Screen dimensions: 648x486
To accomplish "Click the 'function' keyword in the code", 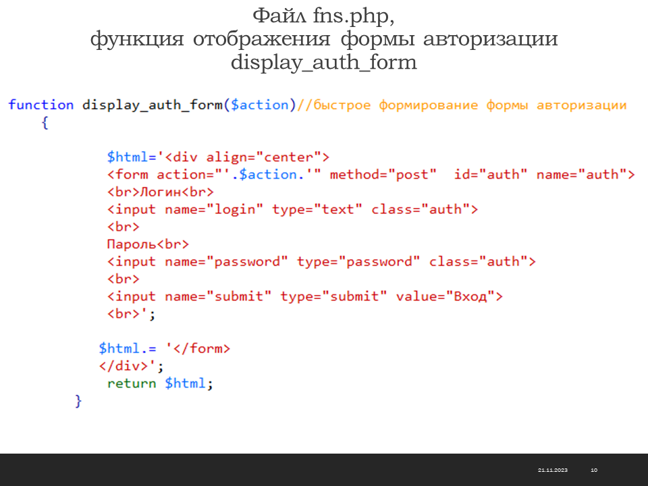I will (40, 105).
